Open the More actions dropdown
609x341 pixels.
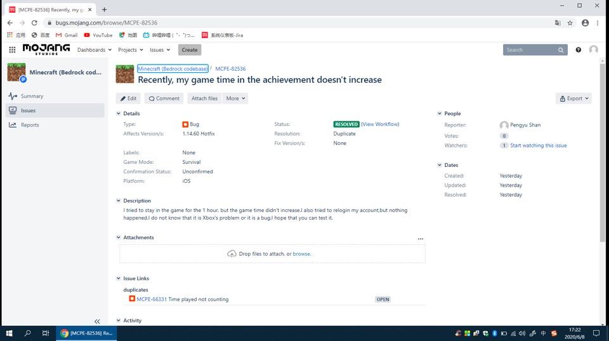[235, 99]
